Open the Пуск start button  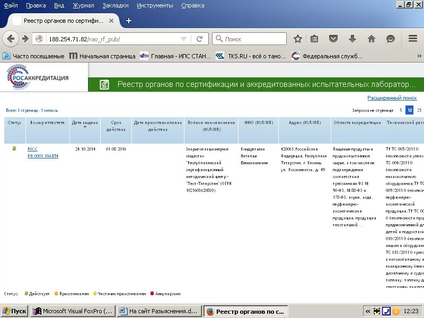(x=15, y=311)
